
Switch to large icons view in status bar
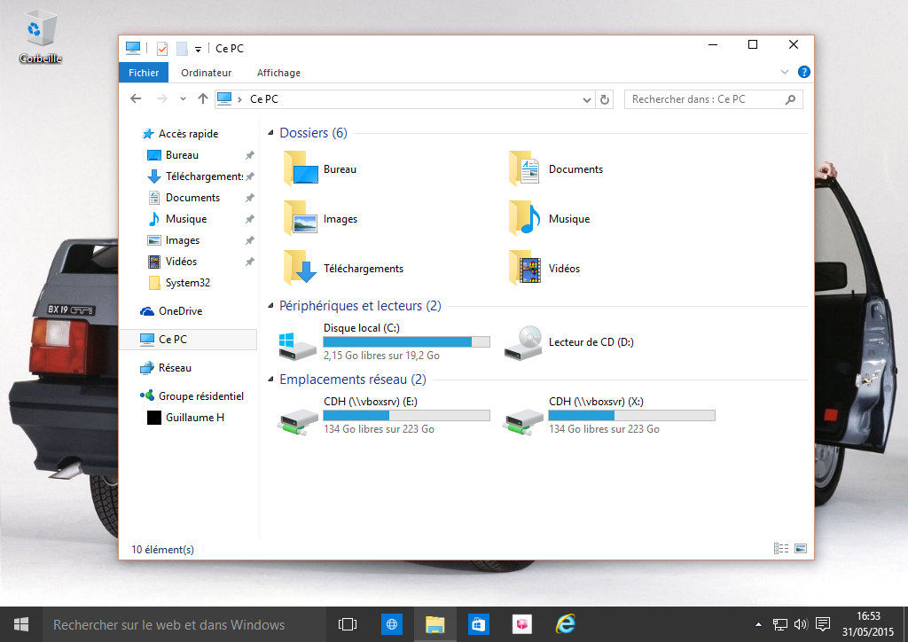coord(801,548)
